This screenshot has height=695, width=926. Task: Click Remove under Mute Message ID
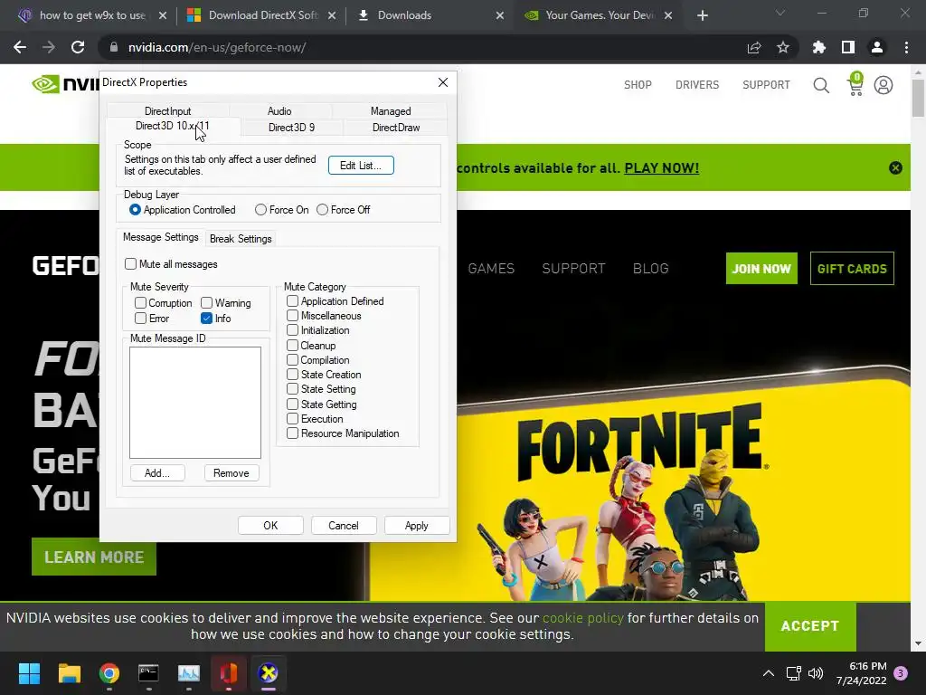pos(231,472)
